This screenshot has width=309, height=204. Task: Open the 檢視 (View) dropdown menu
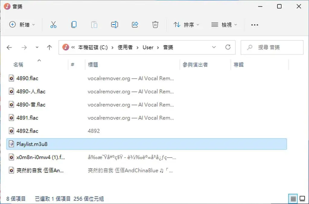point(224,25)
